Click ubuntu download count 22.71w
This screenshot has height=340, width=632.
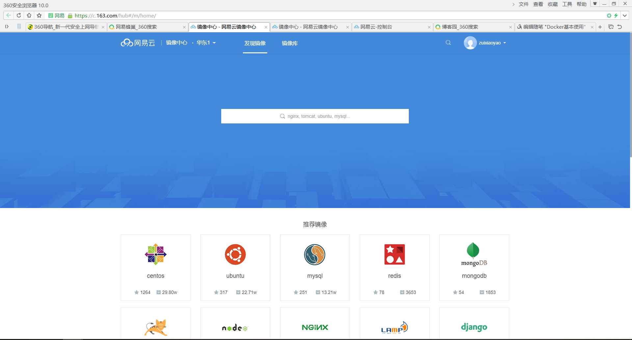pyautogui.click(x=246, y=292)
